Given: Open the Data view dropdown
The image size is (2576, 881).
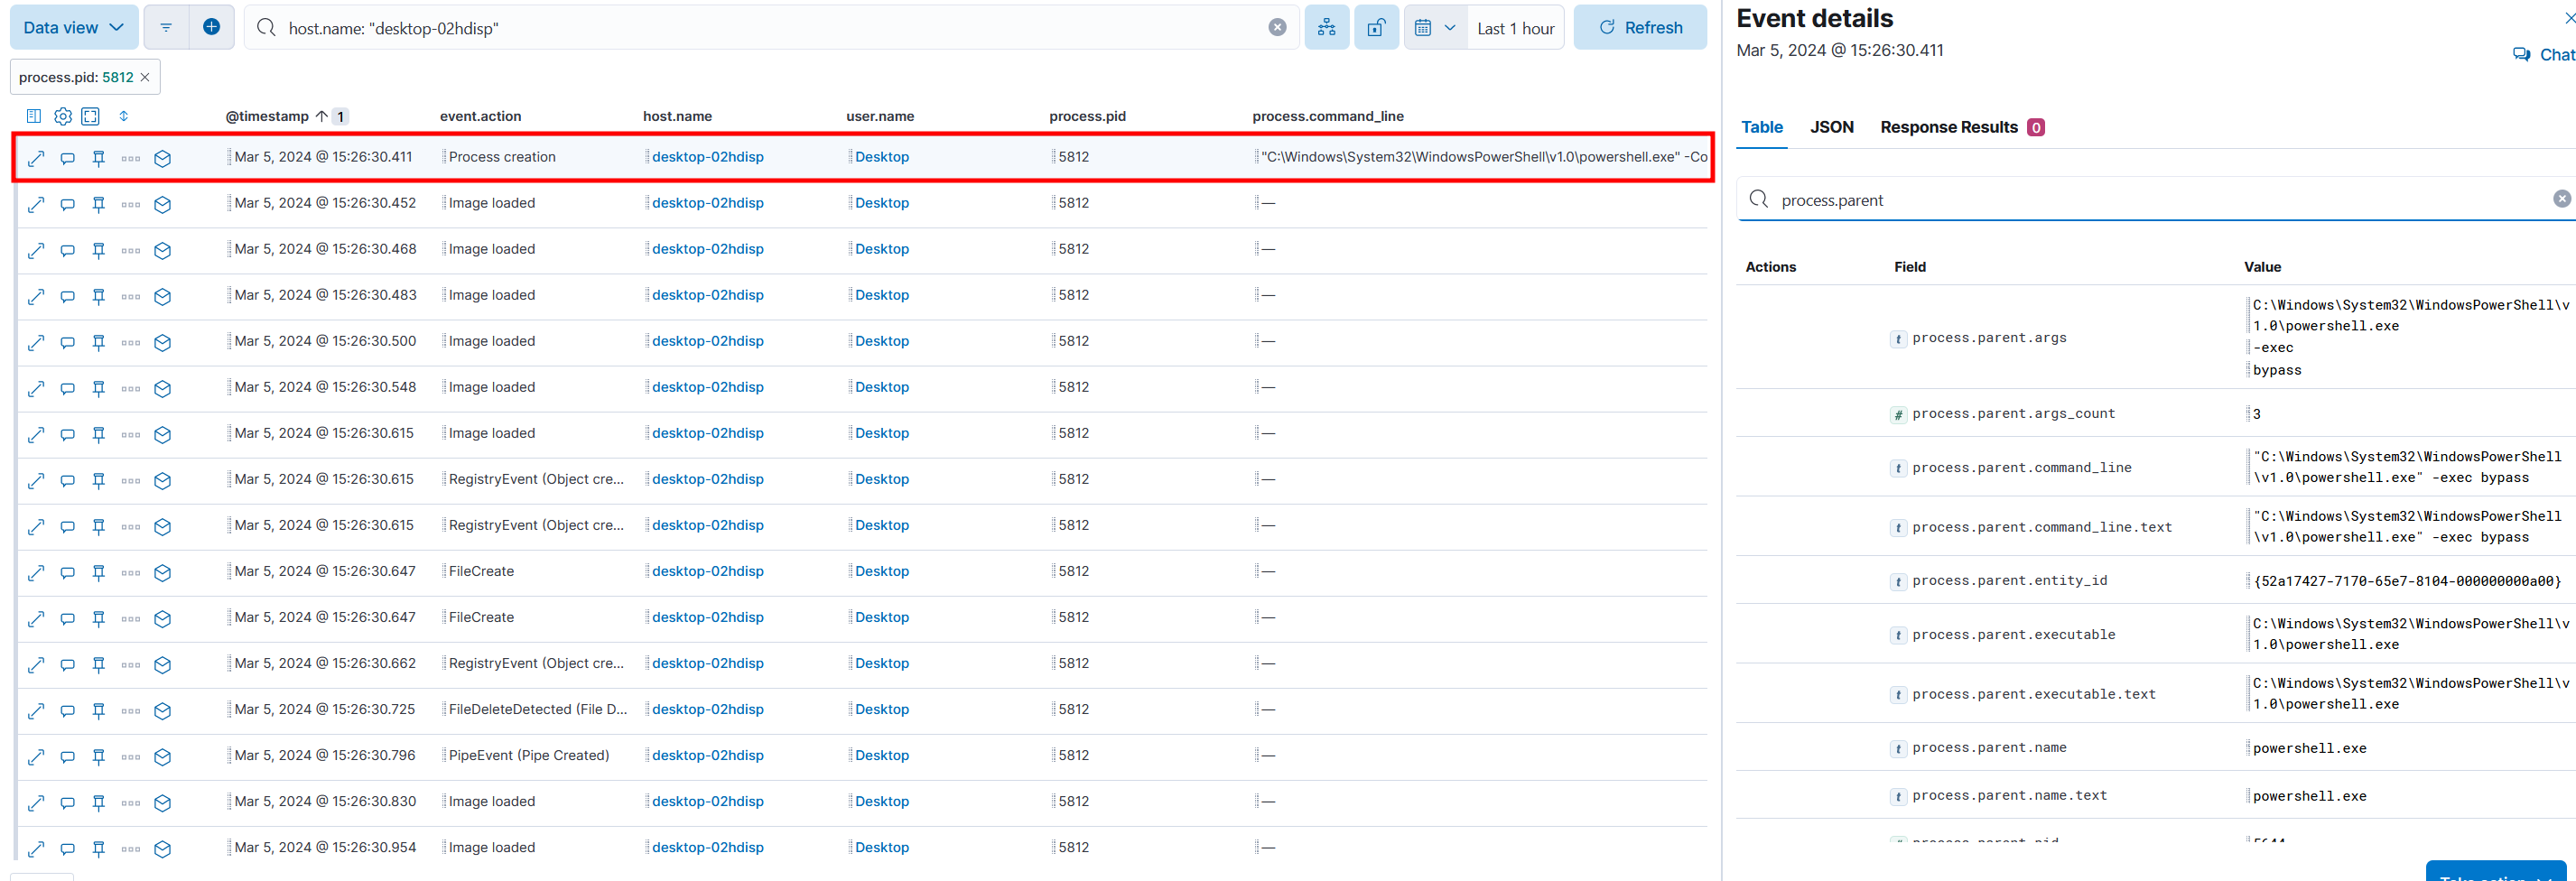Looking at the screenshot, I should [74, 28].
